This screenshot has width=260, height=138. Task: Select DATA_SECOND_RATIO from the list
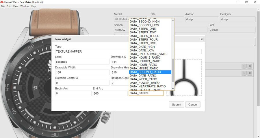tap(150, 72)
